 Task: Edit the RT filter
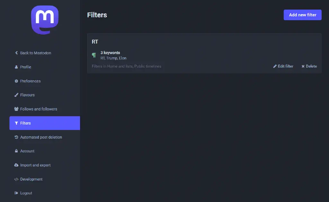(x=283, y=66)
